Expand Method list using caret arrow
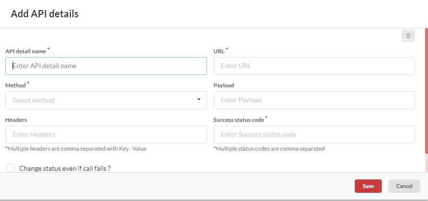 pos(199,100)
